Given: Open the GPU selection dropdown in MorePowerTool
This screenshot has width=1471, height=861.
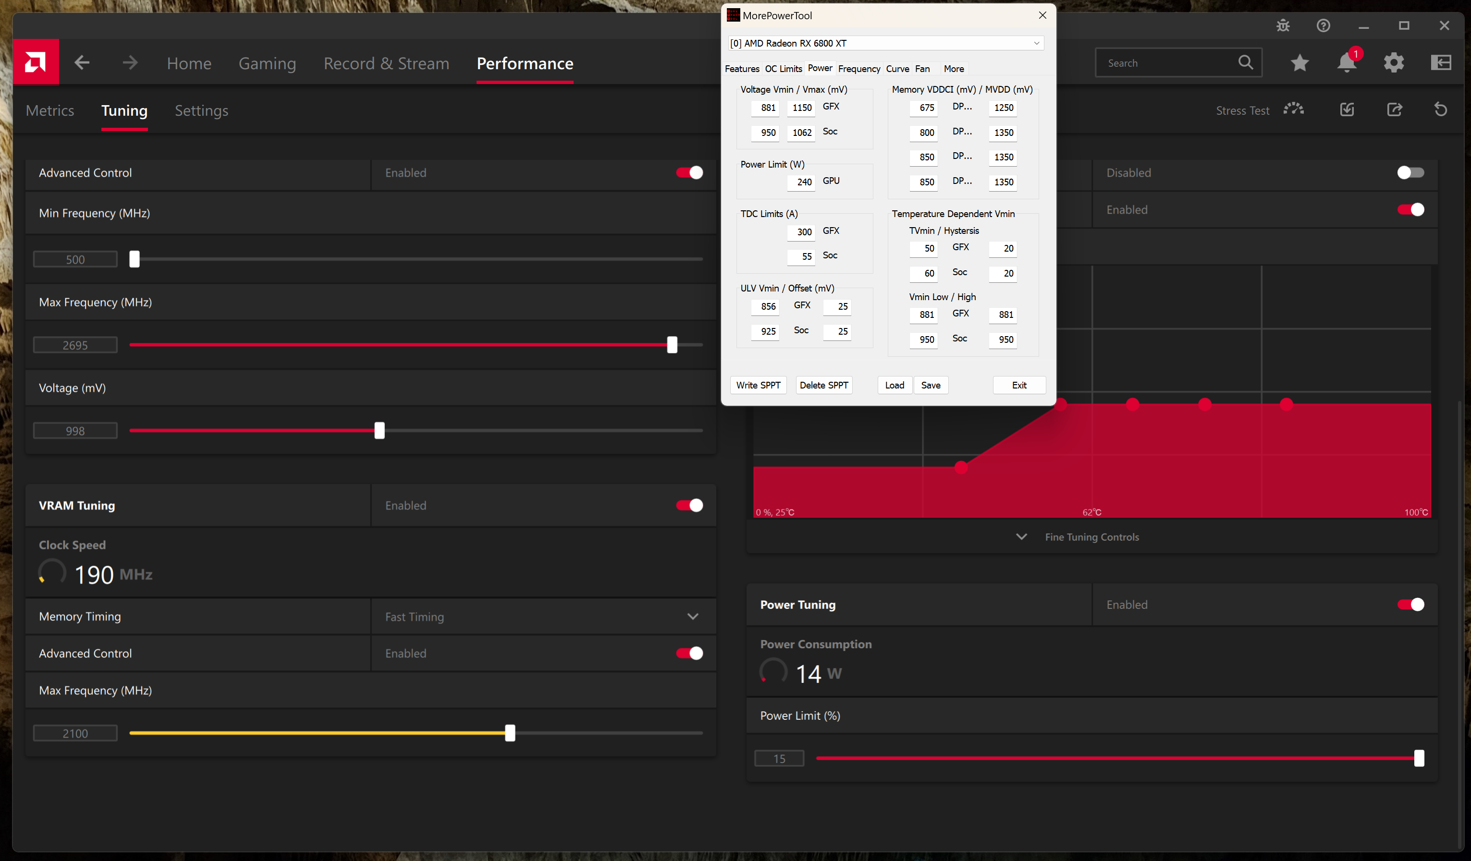Looking at the screenshot, I should [1037, 43].
